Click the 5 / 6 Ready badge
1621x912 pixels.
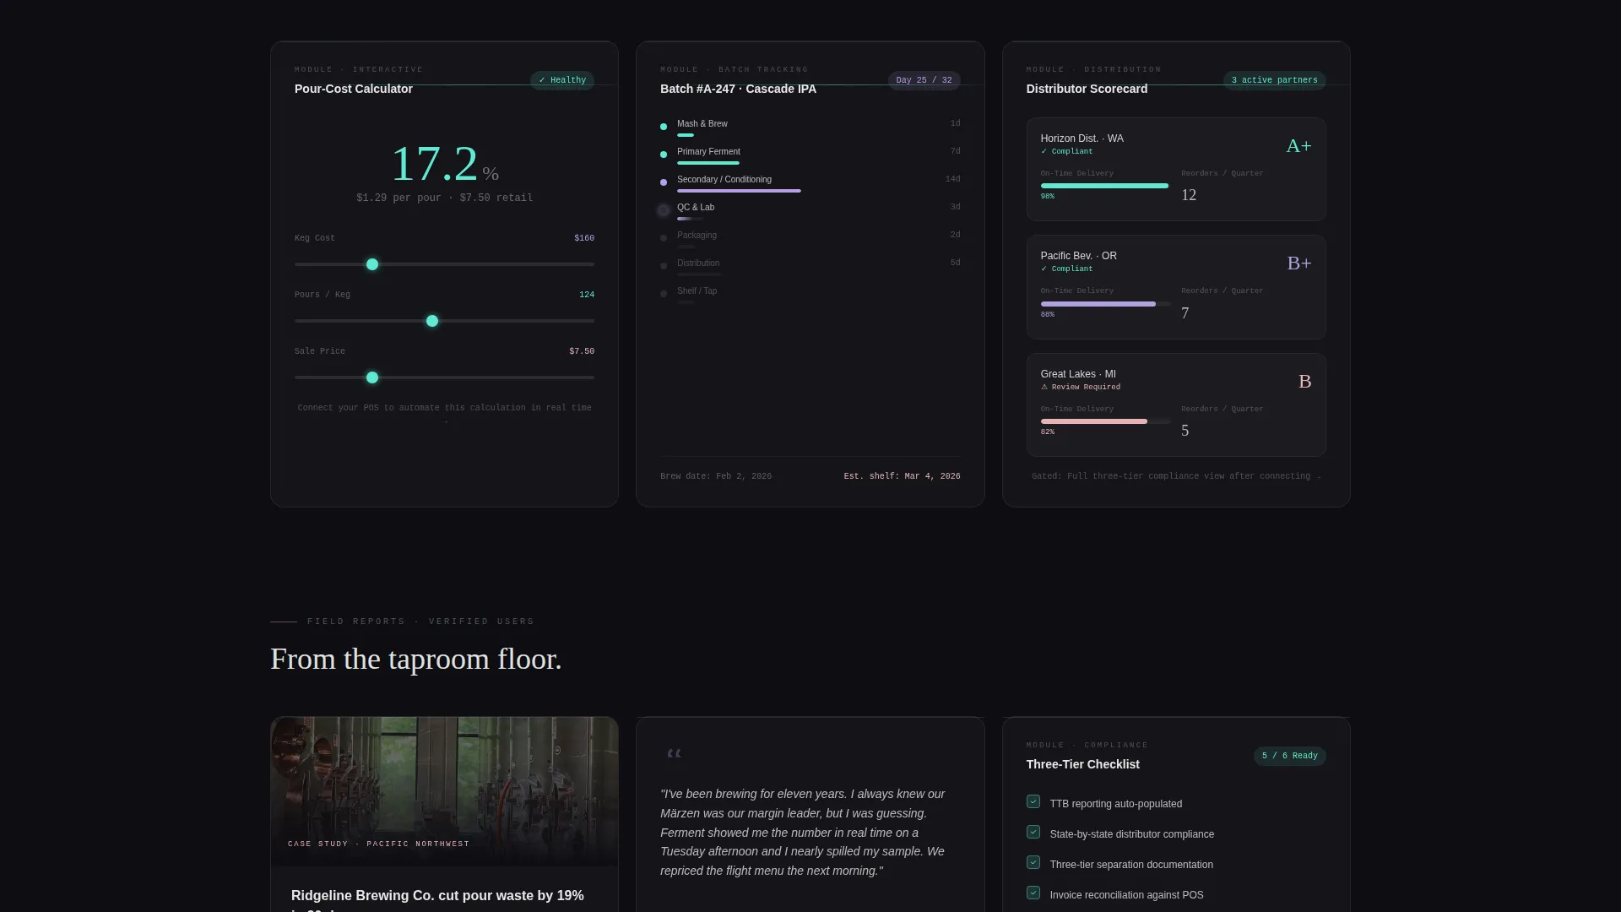point(1289,756)
